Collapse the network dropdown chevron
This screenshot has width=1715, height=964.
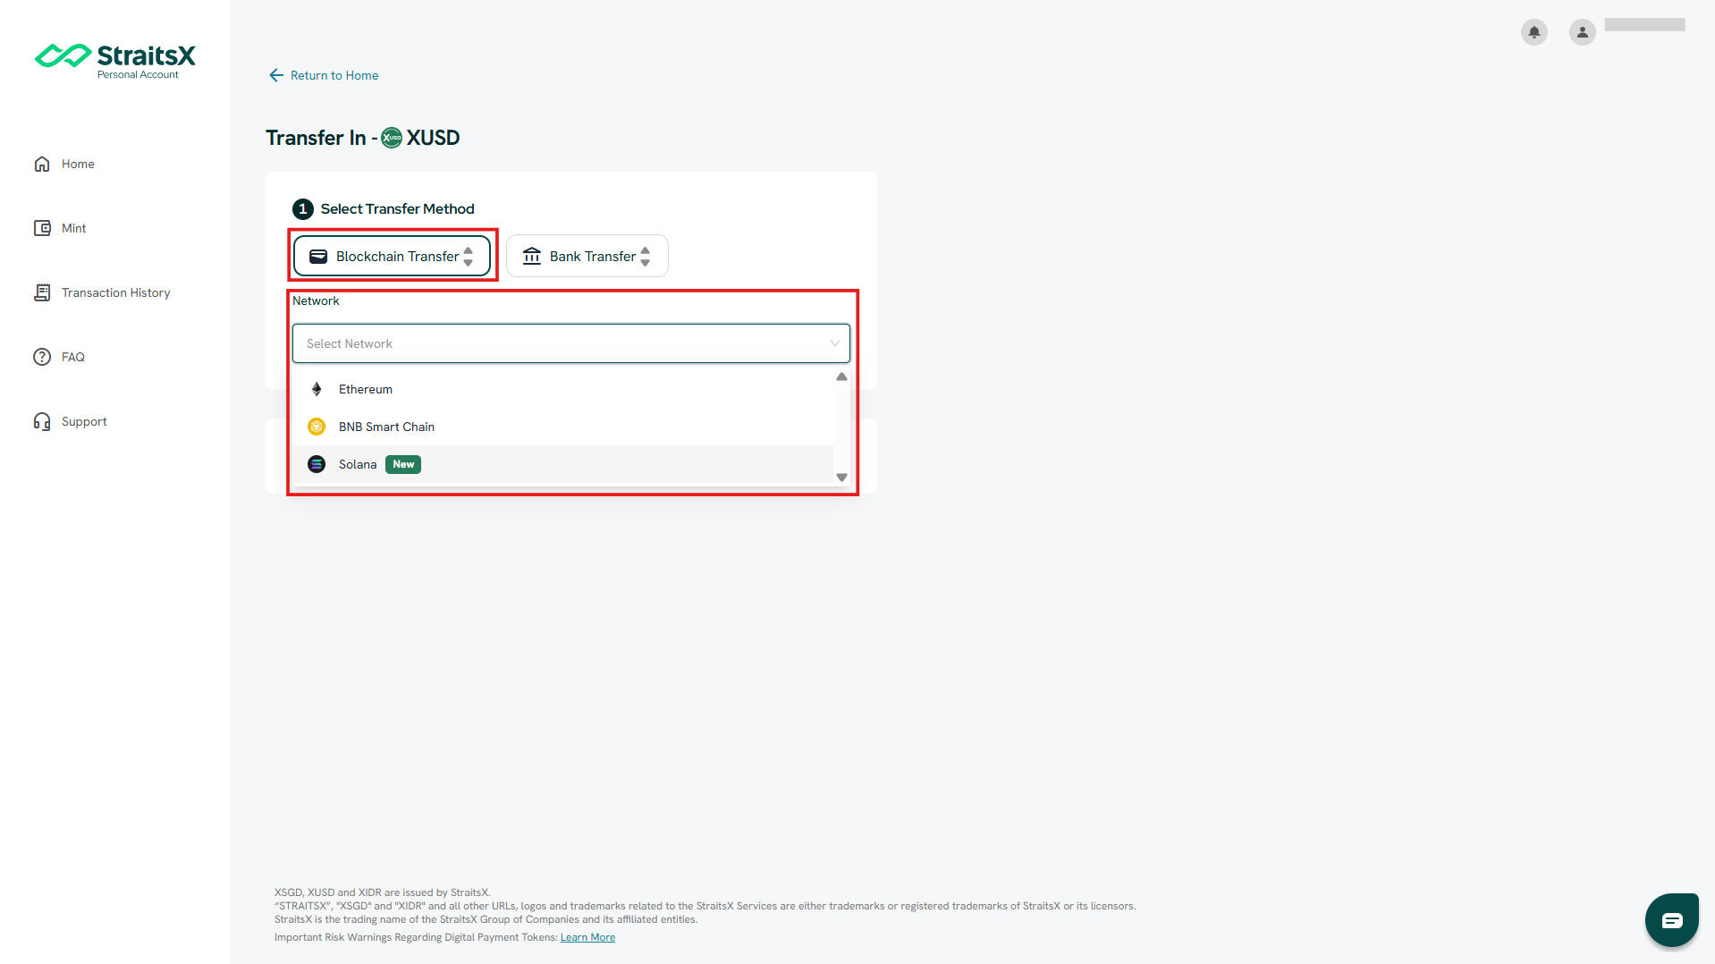point(834,343)
